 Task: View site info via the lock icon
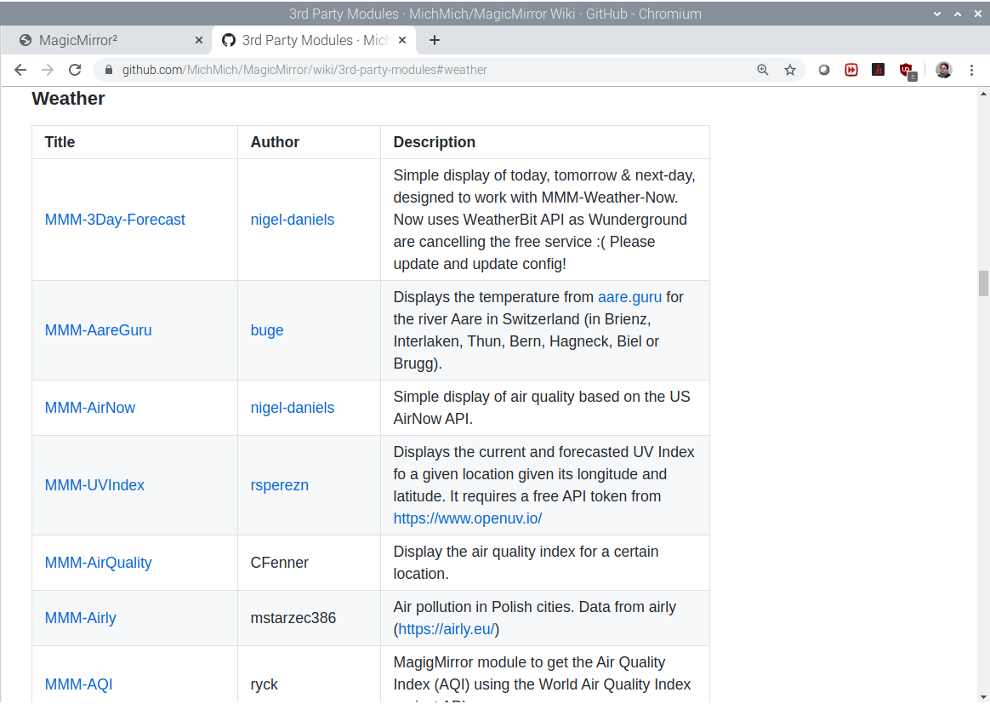[109, 70]
